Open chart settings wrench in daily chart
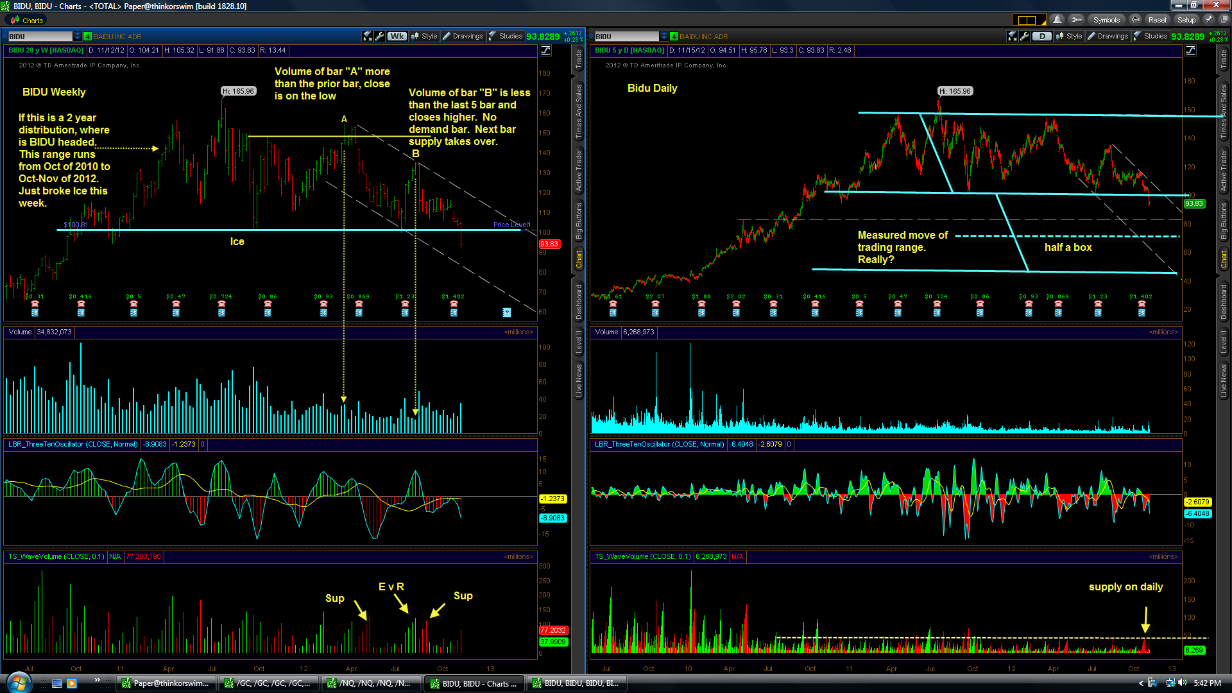Screen dimensions: 1232x693 pyautogui.click(x=1024, y=37)
